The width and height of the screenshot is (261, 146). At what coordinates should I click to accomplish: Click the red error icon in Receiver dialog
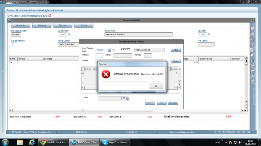(x=106, y=74)
